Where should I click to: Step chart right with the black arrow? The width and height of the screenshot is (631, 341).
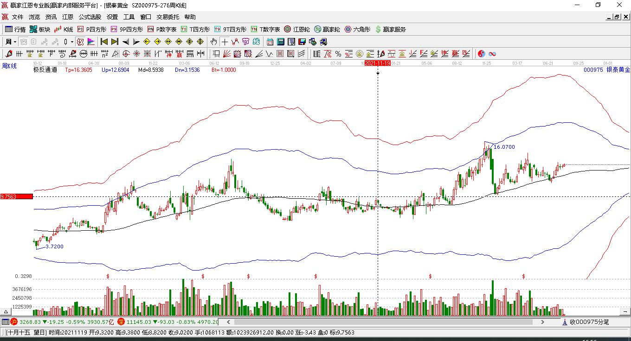136,42
